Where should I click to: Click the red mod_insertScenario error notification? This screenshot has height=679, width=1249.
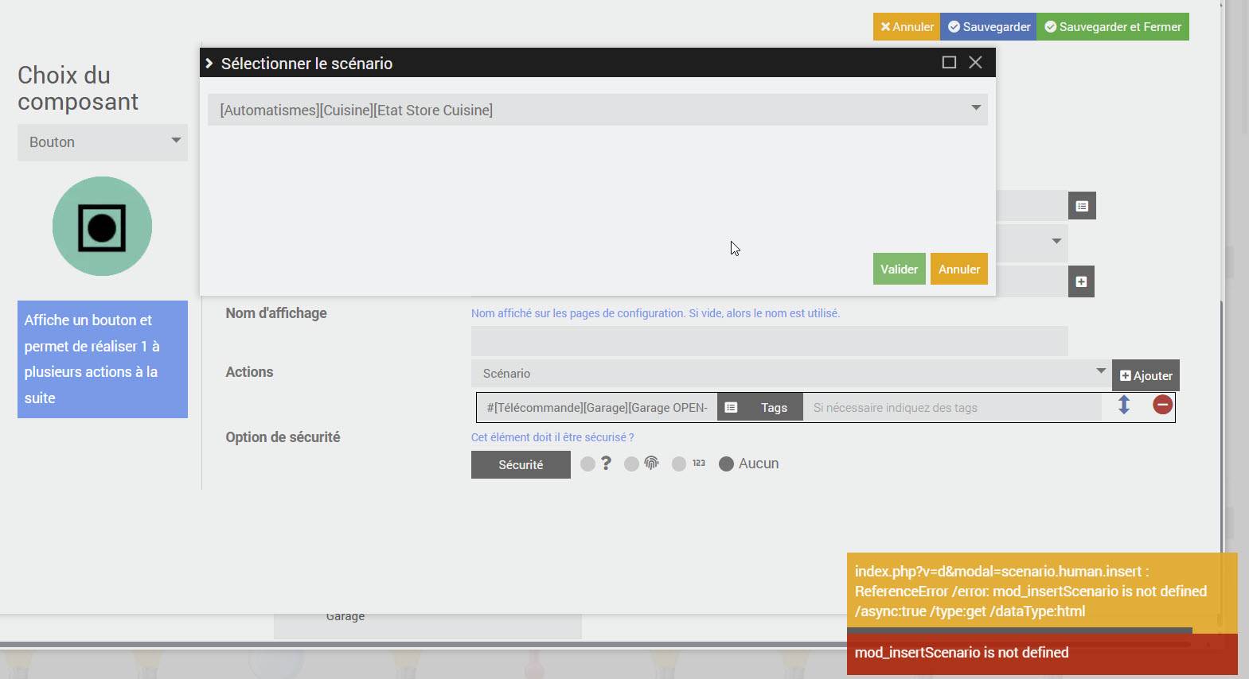tap(1042, 654)
